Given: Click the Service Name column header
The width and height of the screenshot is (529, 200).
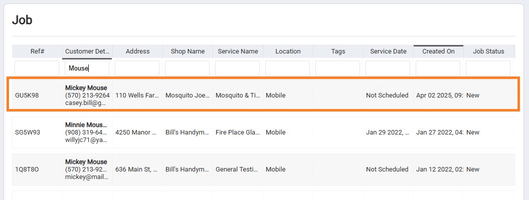Looking at the screenshot, I should click(x=238, y=51).
